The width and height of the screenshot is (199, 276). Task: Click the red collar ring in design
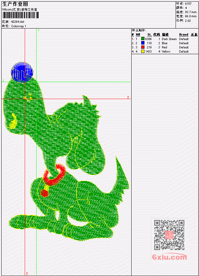tap(54, 175)
